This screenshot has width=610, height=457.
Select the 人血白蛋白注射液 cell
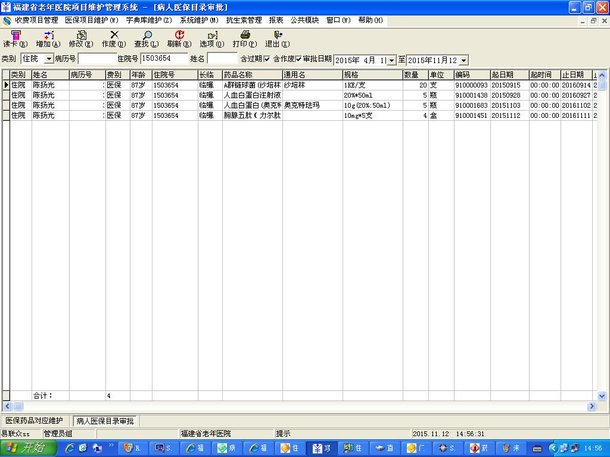click(252, 95)
